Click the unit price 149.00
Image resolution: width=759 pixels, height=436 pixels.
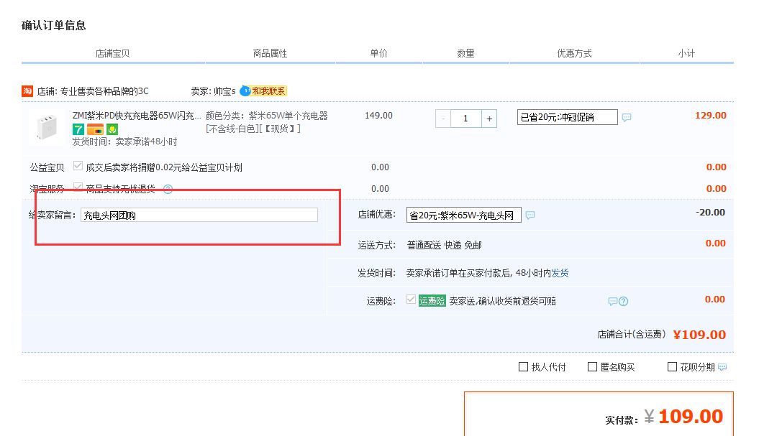click(x=378, y=116)
